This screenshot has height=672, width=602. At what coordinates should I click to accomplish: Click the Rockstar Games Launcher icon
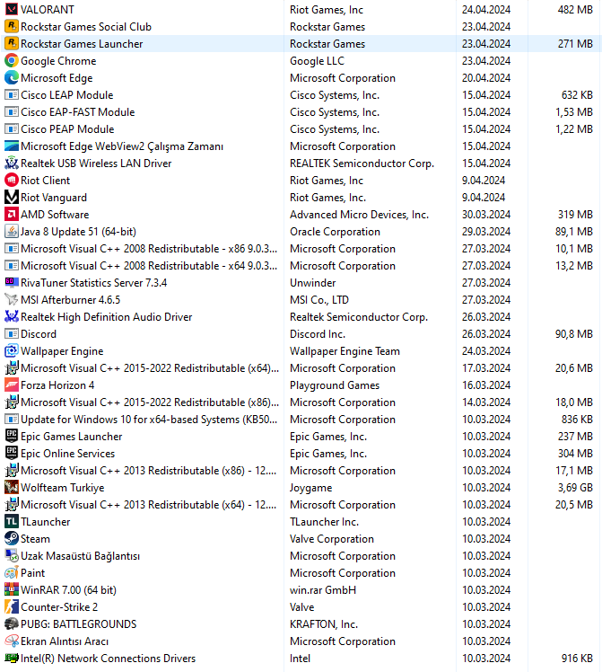coord(11,43)
